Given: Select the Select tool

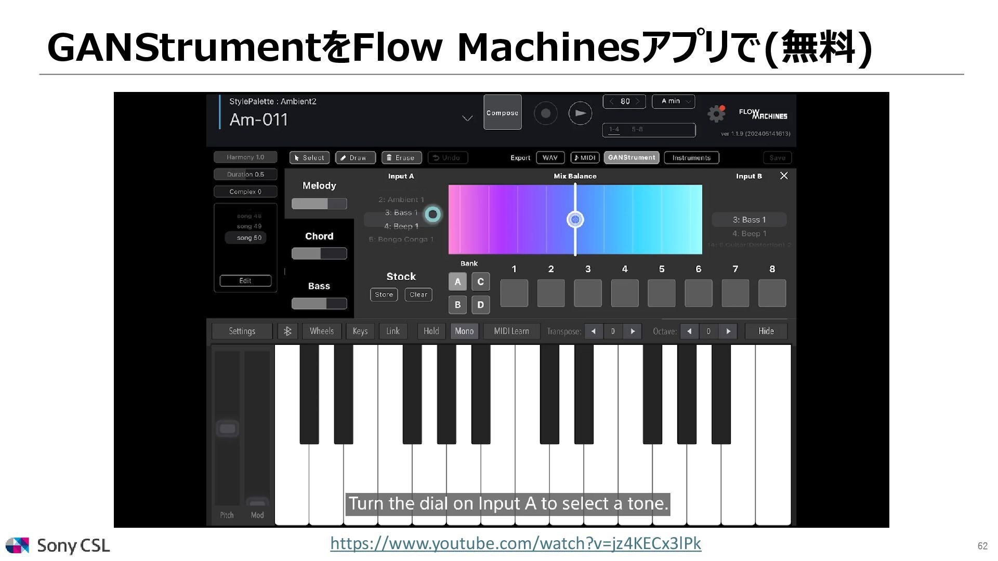Looking at the screenshot, I should 309,157.
